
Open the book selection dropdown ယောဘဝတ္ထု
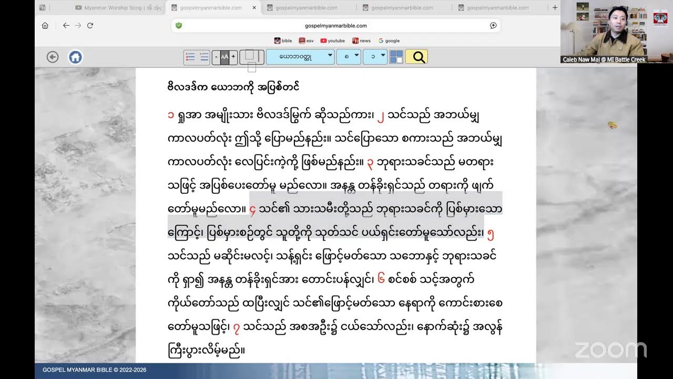(300, 57)
